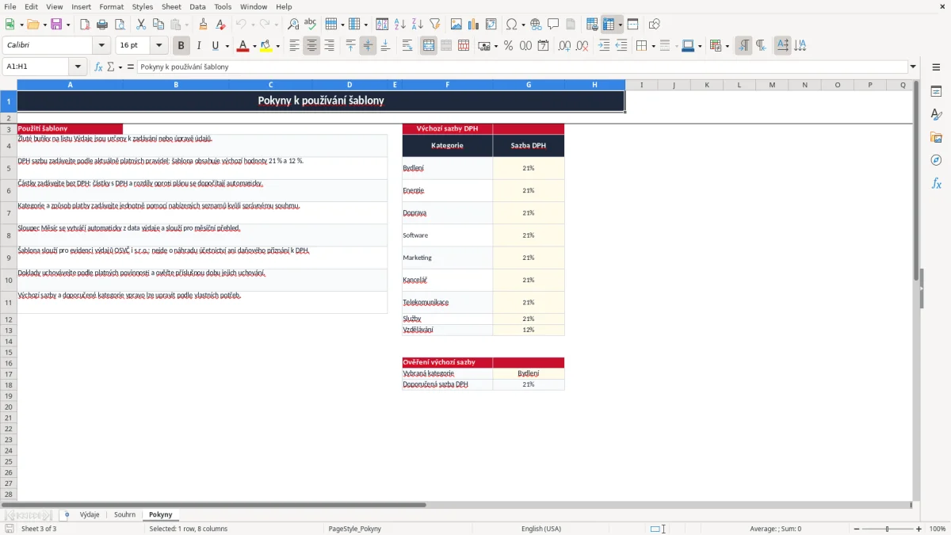Image resolution: width=951 pixels, height=535 pixels.
Task: Click the vertical scrollbar thumb
Action: pyautogui.click(x=916, y=178)
